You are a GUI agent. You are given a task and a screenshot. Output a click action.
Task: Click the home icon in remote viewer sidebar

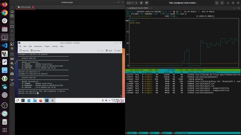click(x=12, y=12)
